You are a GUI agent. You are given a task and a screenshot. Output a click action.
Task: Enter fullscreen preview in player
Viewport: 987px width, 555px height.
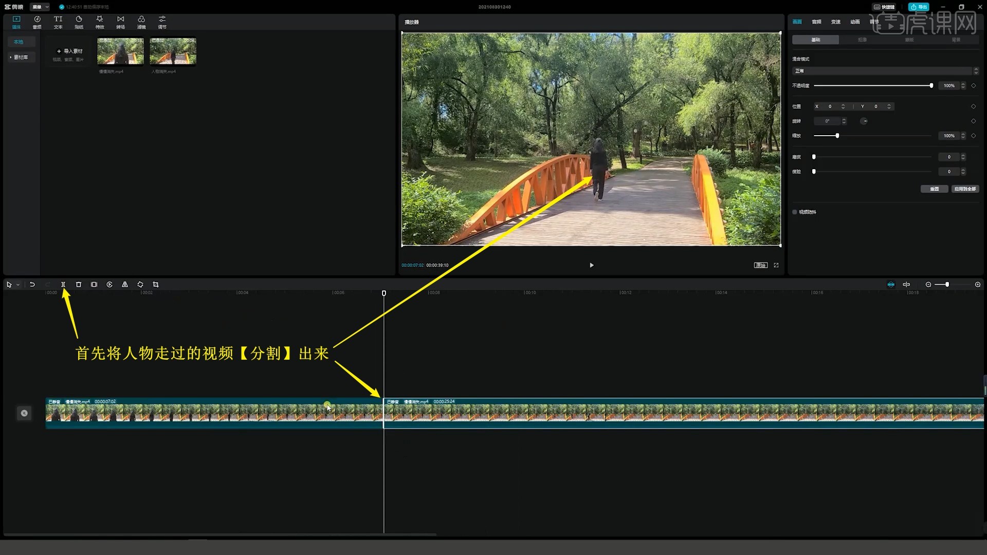(x=776, y=265)
